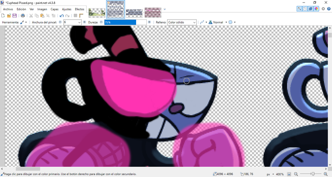The image size is (332, 177).
Task: Open the Edición menu
Action: click(21, 9)
